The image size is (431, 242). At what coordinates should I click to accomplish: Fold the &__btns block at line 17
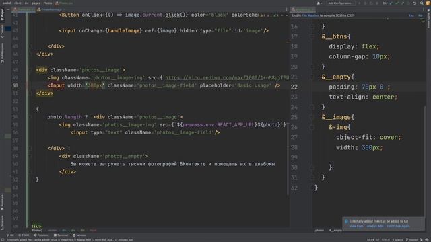click(x=312, y=36)
